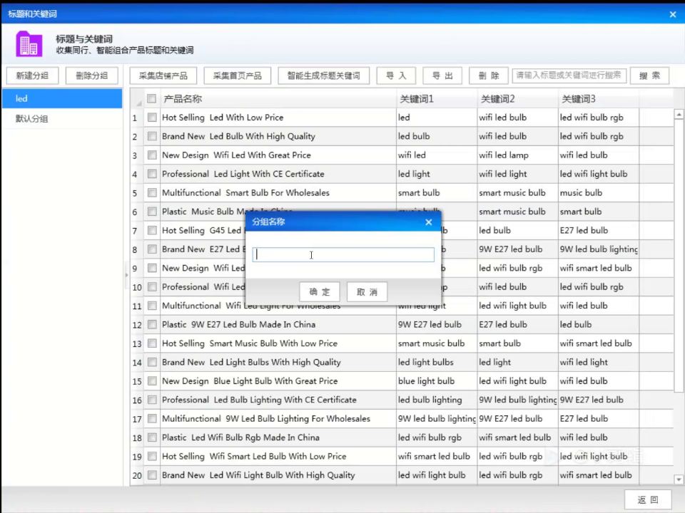Click the sidebar collapse arrow on the splitter

(127, 275)
